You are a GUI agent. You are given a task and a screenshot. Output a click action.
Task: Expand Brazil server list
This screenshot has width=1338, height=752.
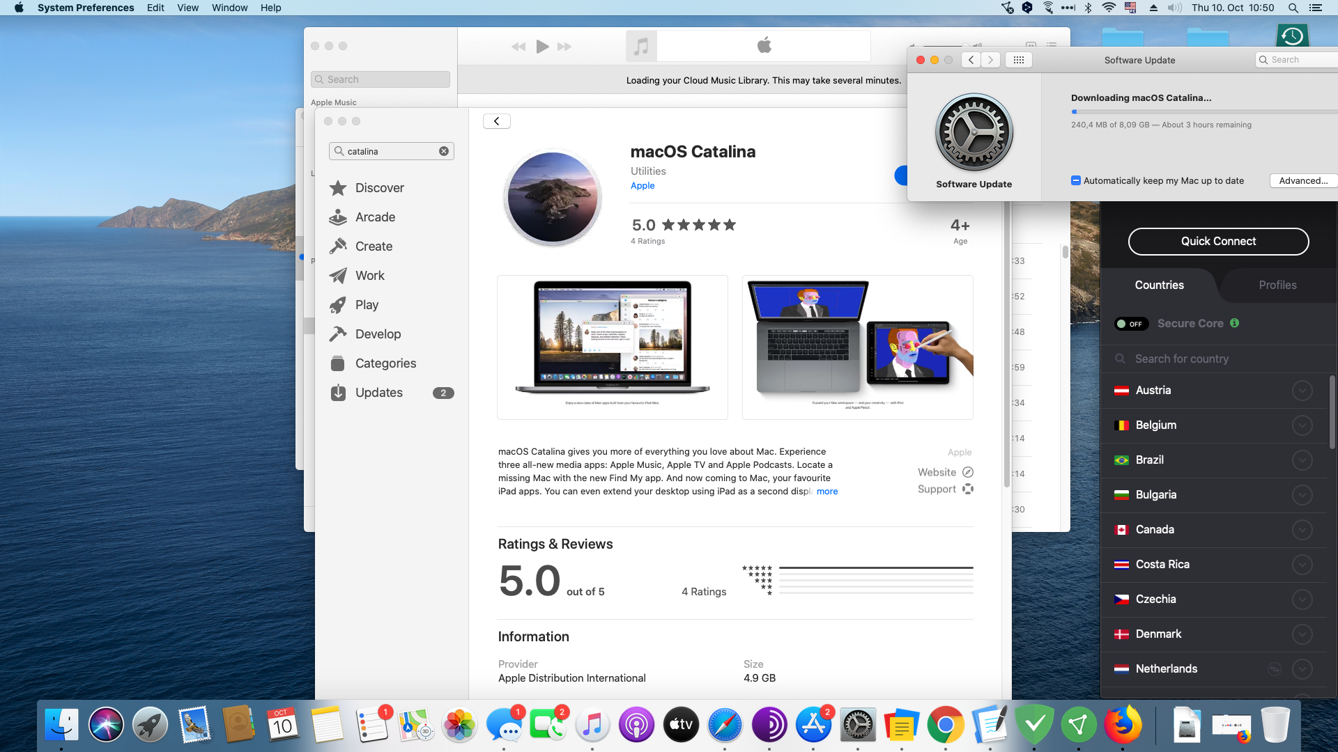coord(1302,460)
